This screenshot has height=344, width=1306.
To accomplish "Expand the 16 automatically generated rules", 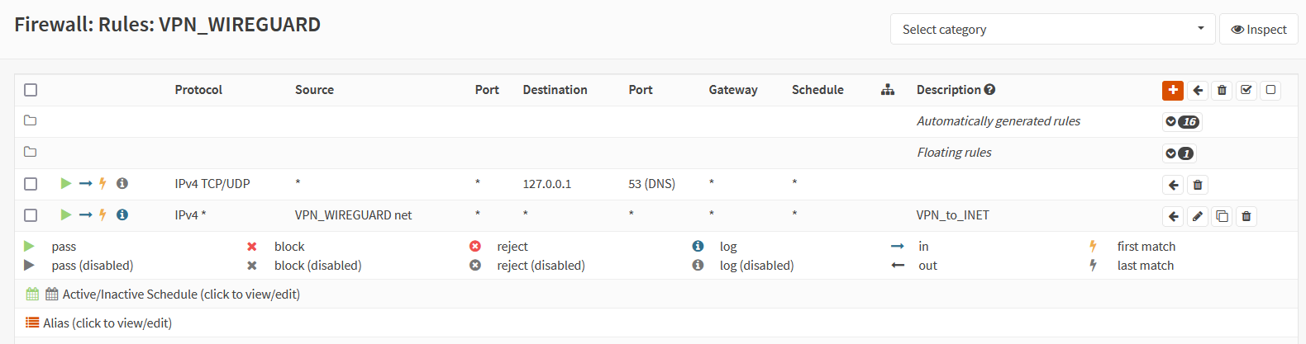I will (1181, 121).
